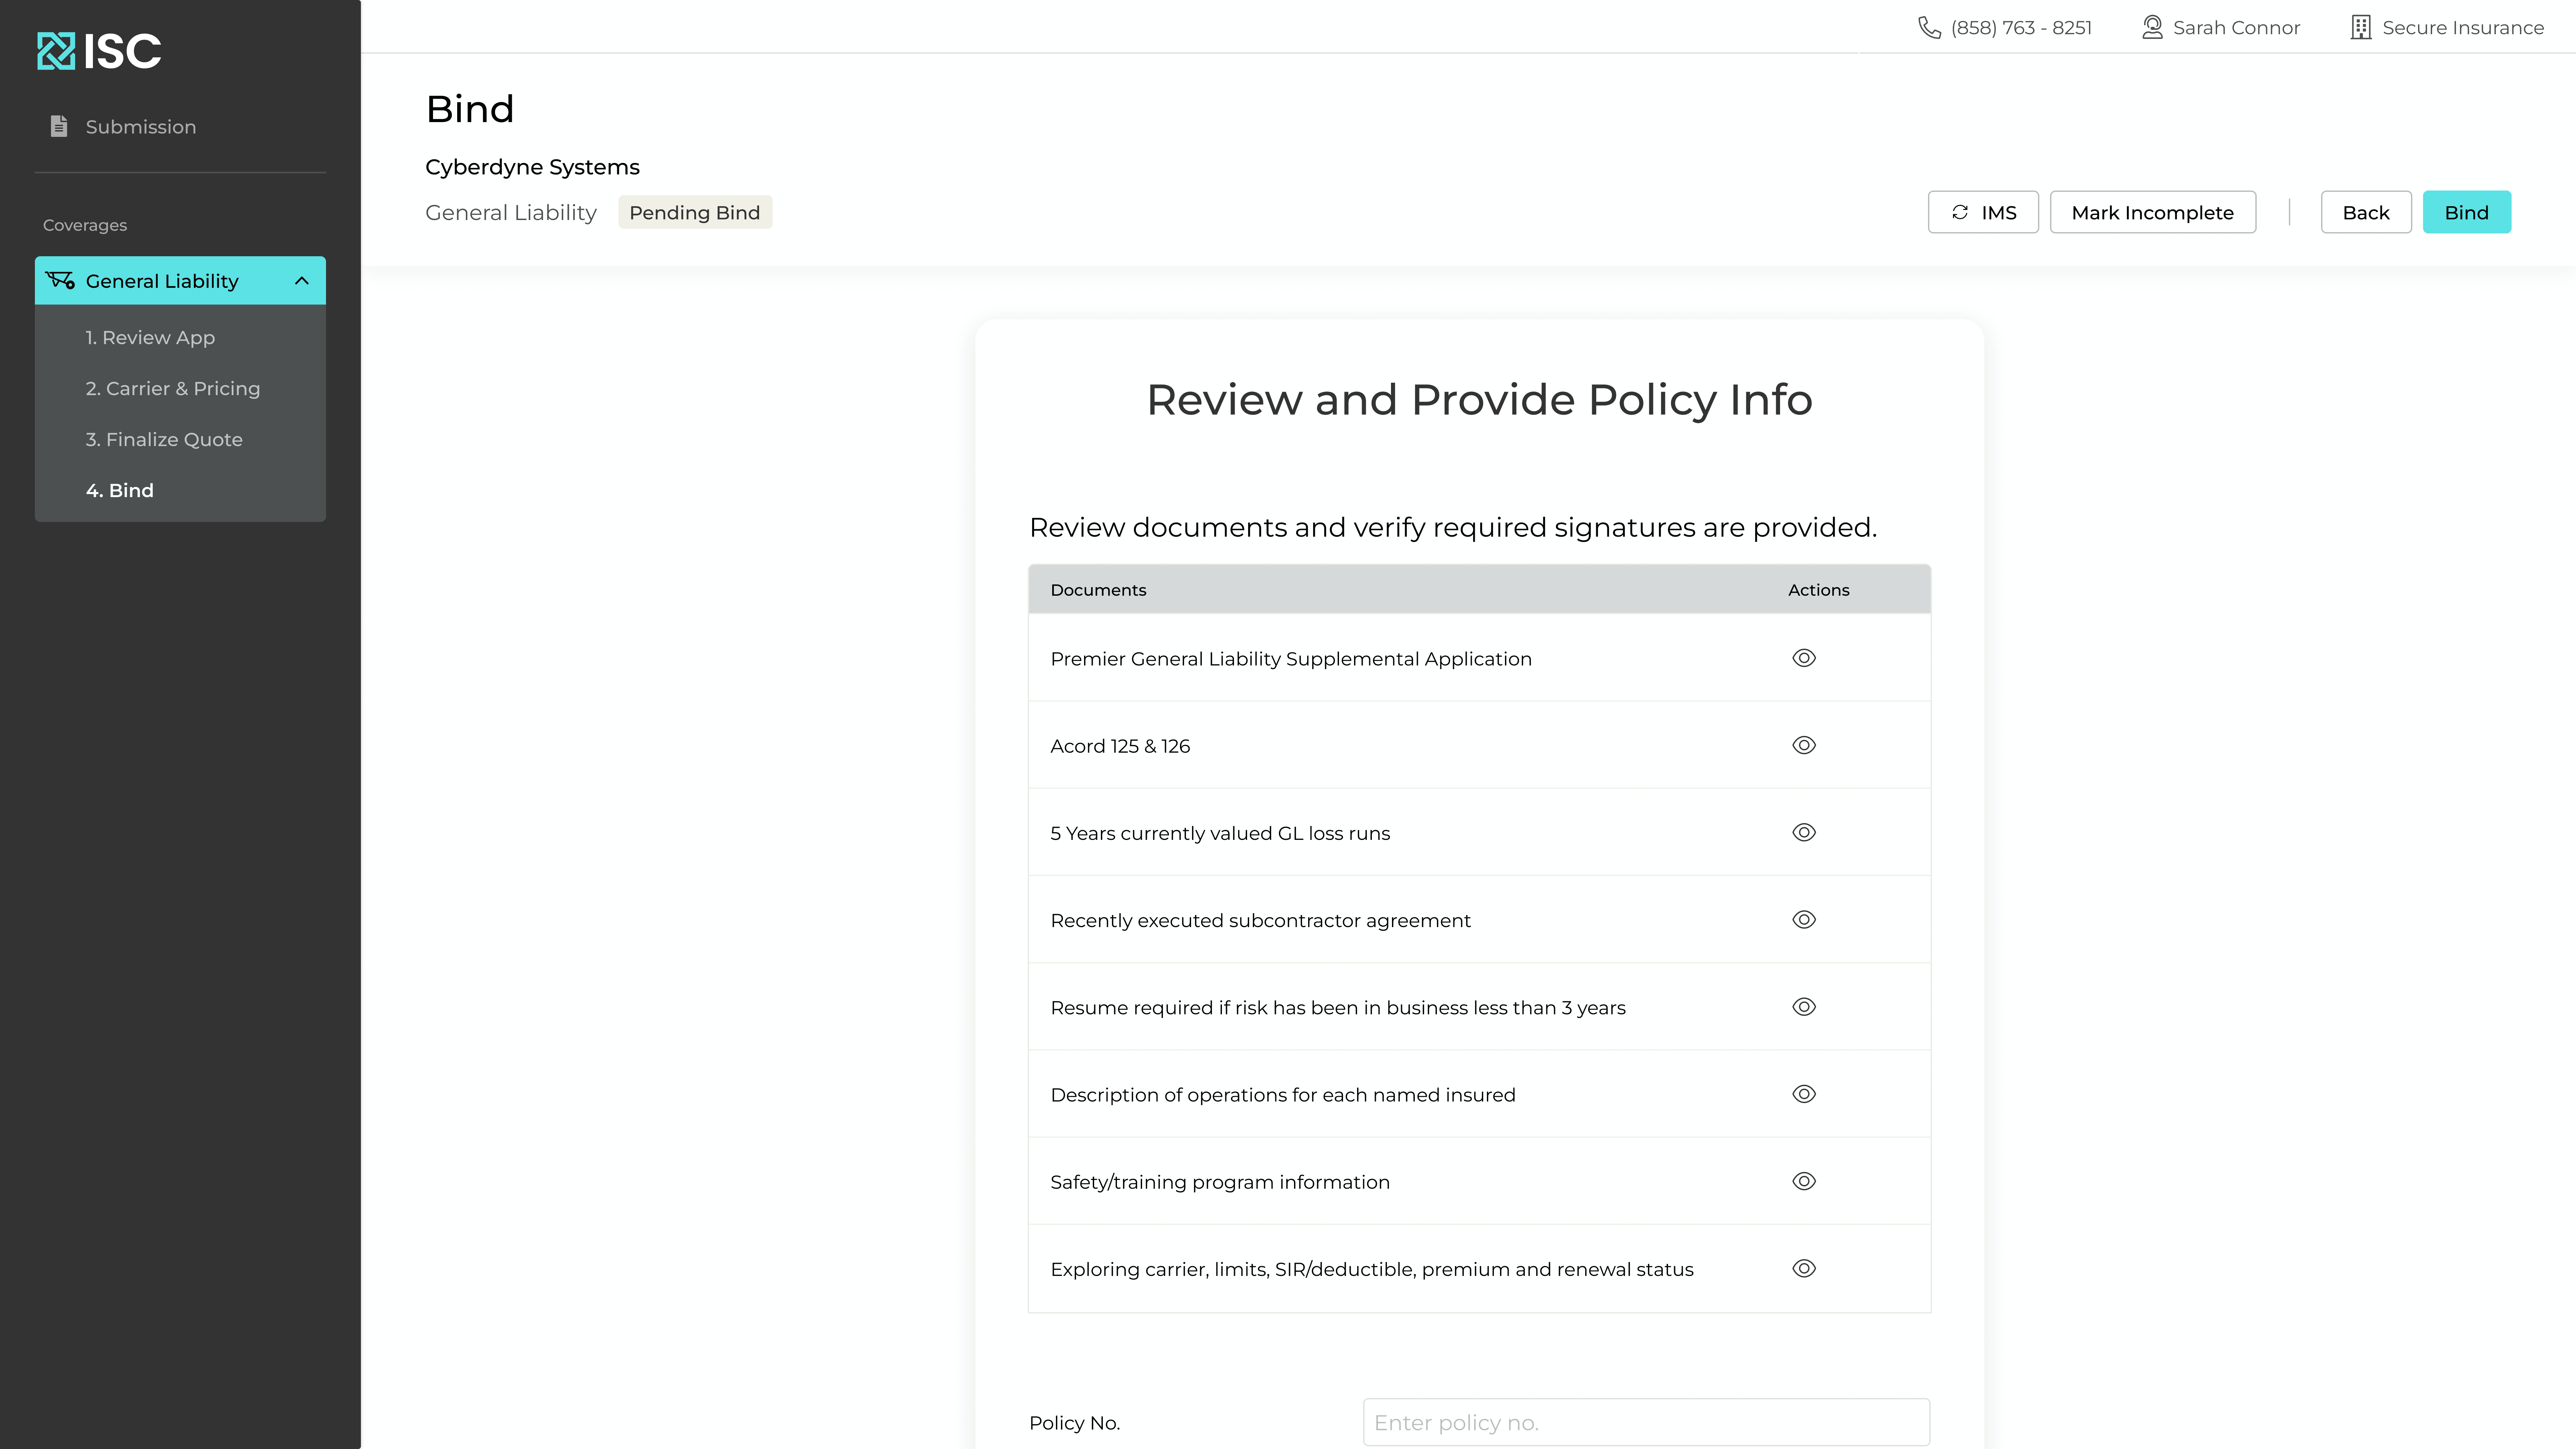Click the Policy No. input field
The width and height of the screenshot is (2576, 1449).
1646,1422
